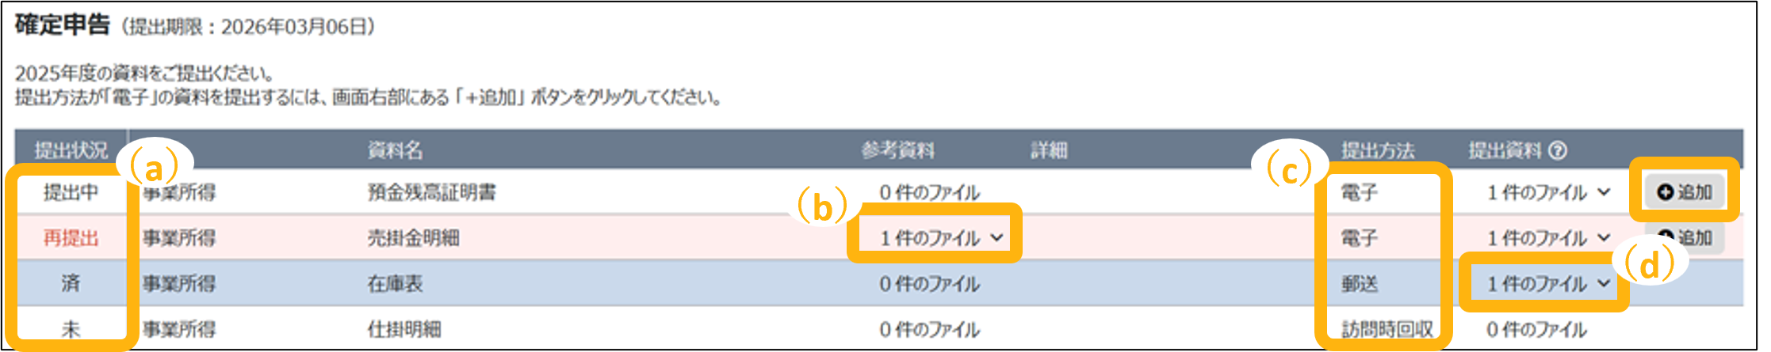The width and height of the screenshot is (1771, 352).
Task: Select the 提出中 status cell
Action: click(x=71, y=192)
